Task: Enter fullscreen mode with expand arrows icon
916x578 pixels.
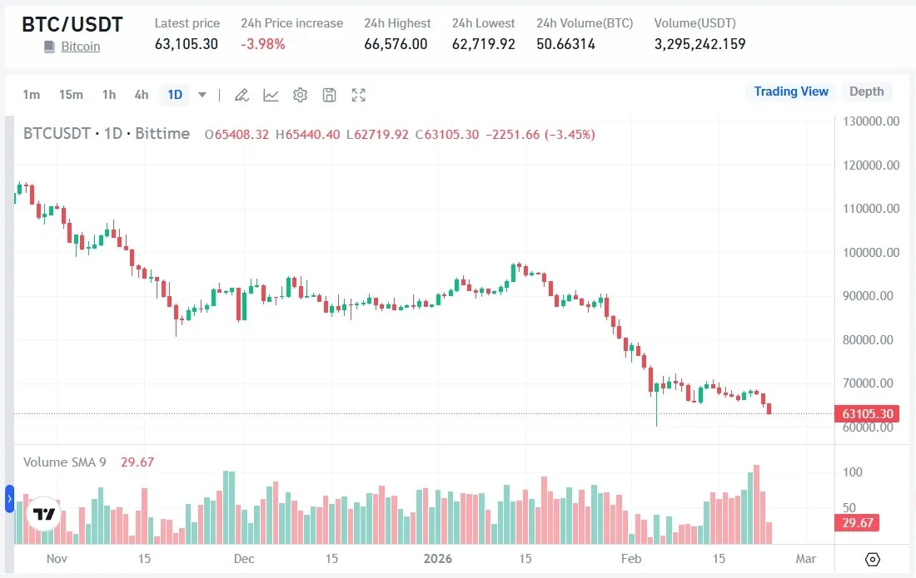Action: [x=358, y=95]
